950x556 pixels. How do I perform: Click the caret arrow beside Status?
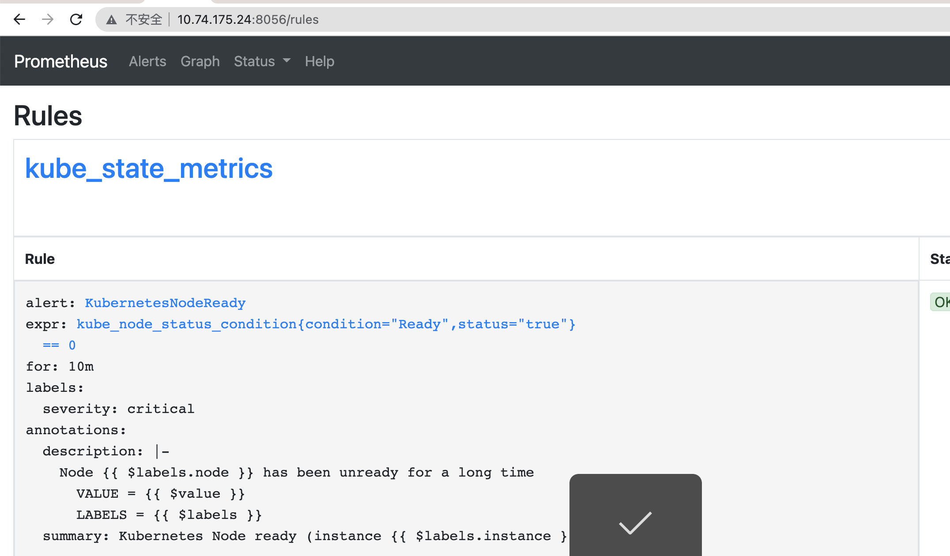287,60
